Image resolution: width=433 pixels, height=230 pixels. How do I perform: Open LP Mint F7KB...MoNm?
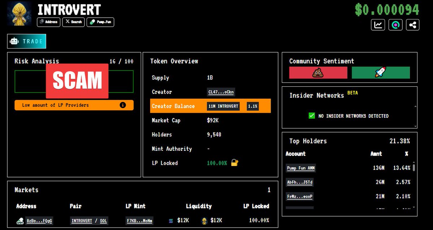pyautogui.click(x=139, y=221)
